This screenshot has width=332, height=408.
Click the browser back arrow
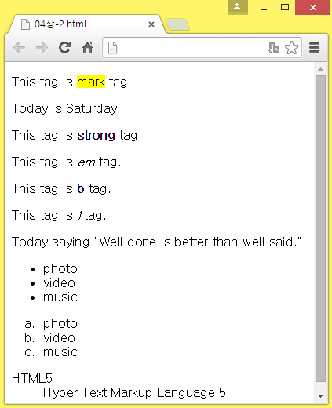pyautogui.click(x=20, y=48)
